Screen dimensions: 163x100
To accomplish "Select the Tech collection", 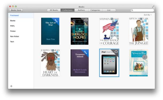I will click(21, 42).
